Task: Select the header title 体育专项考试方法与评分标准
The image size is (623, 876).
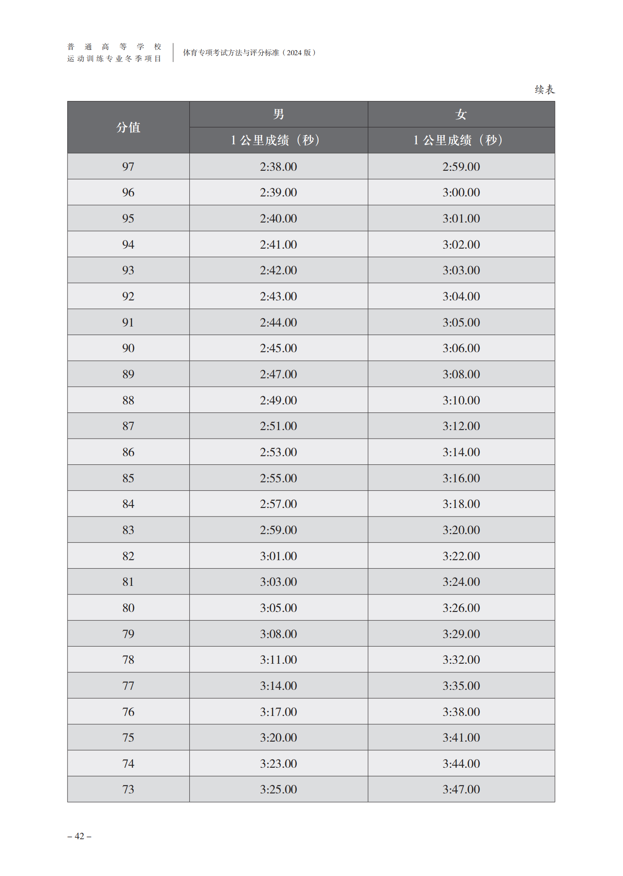Action: click(231, 53)
